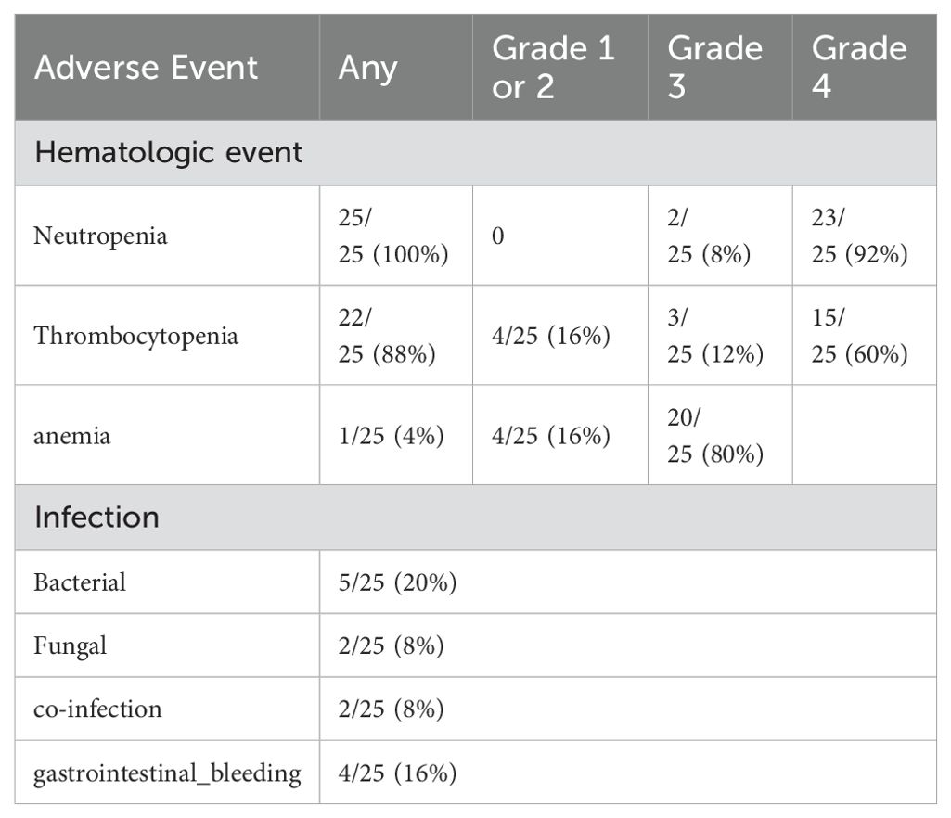The width and height of the screenshot is (951, 818).
Task: Click Thrombocytopenia Grade 4 cell 15/25 (60%)
Action: 859,336
